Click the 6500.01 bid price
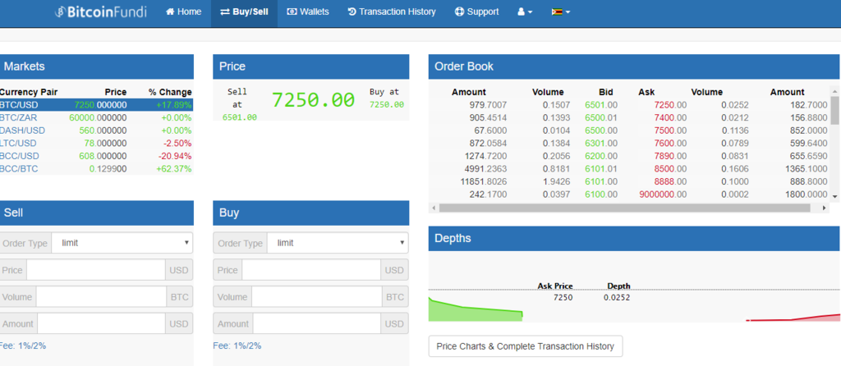Screen dimensions: 841x366 click(600, 118)
